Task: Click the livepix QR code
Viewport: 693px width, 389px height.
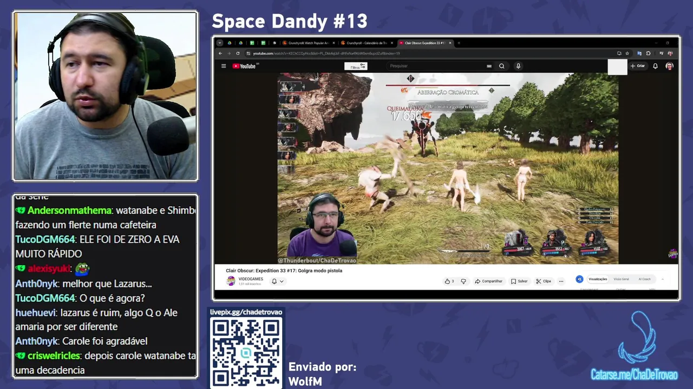Action: point(246,352)
